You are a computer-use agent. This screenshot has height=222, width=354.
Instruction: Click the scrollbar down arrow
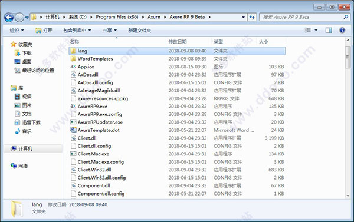pos(348,196)
